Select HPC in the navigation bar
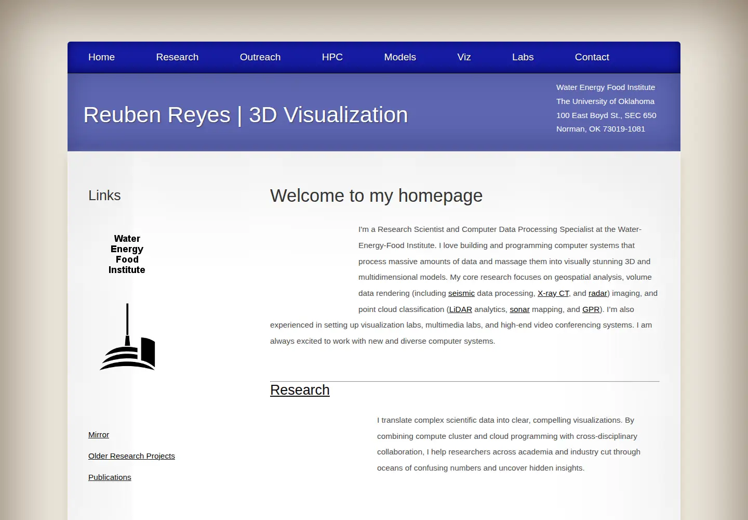 point(332,57)
